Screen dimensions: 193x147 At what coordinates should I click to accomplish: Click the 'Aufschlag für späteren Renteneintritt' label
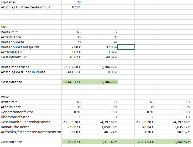click(x=31, y=132)
